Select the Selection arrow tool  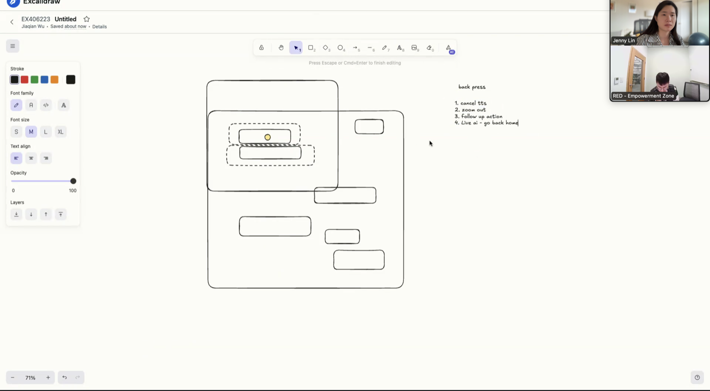[296, 48]
